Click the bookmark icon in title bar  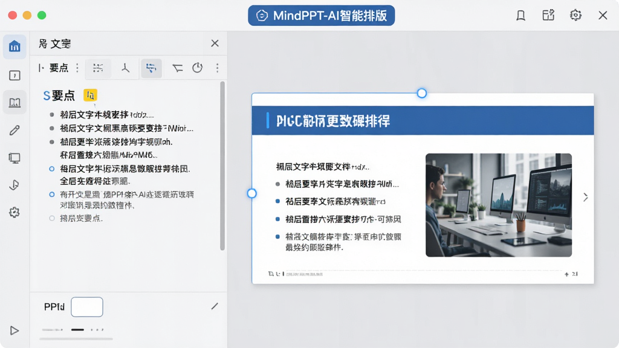click(x=520, y=15)
